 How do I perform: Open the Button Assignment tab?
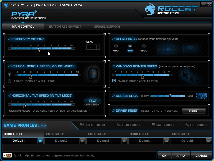(65, 27)
